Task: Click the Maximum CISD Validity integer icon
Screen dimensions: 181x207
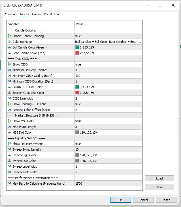Action: [x=10, y=76]
